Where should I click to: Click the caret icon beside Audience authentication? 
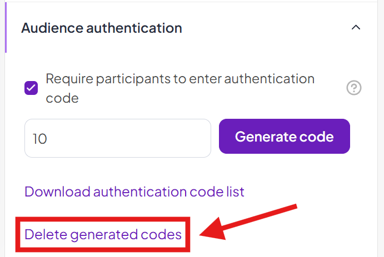pos(356,27)
